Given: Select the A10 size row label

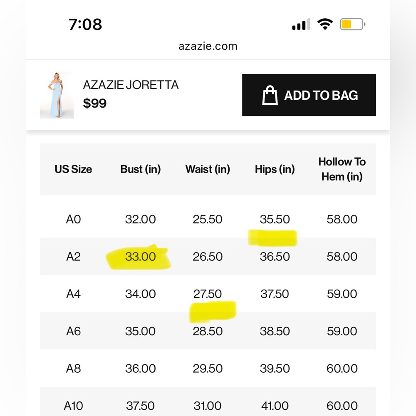Looking at the screenshot, I should click(73, 406).
